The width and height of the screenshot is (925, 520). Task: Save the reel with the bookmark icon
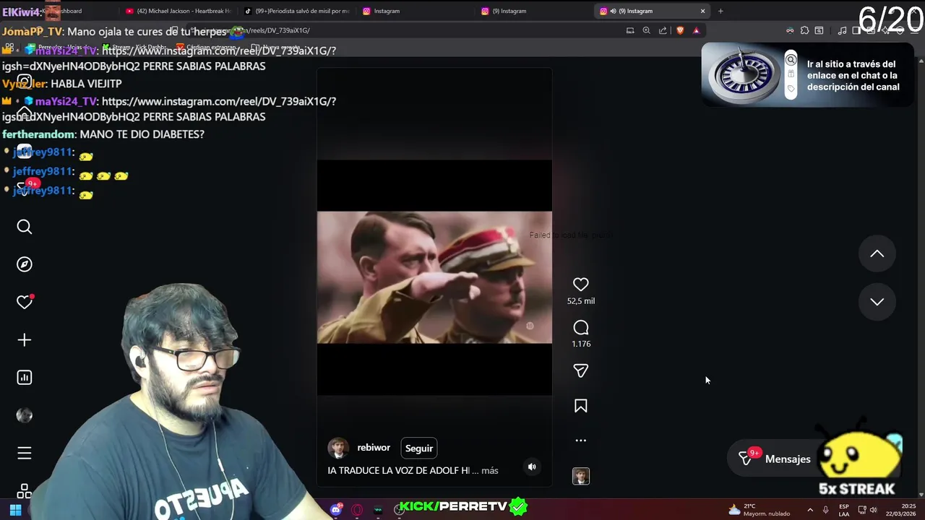pos(580,406)
